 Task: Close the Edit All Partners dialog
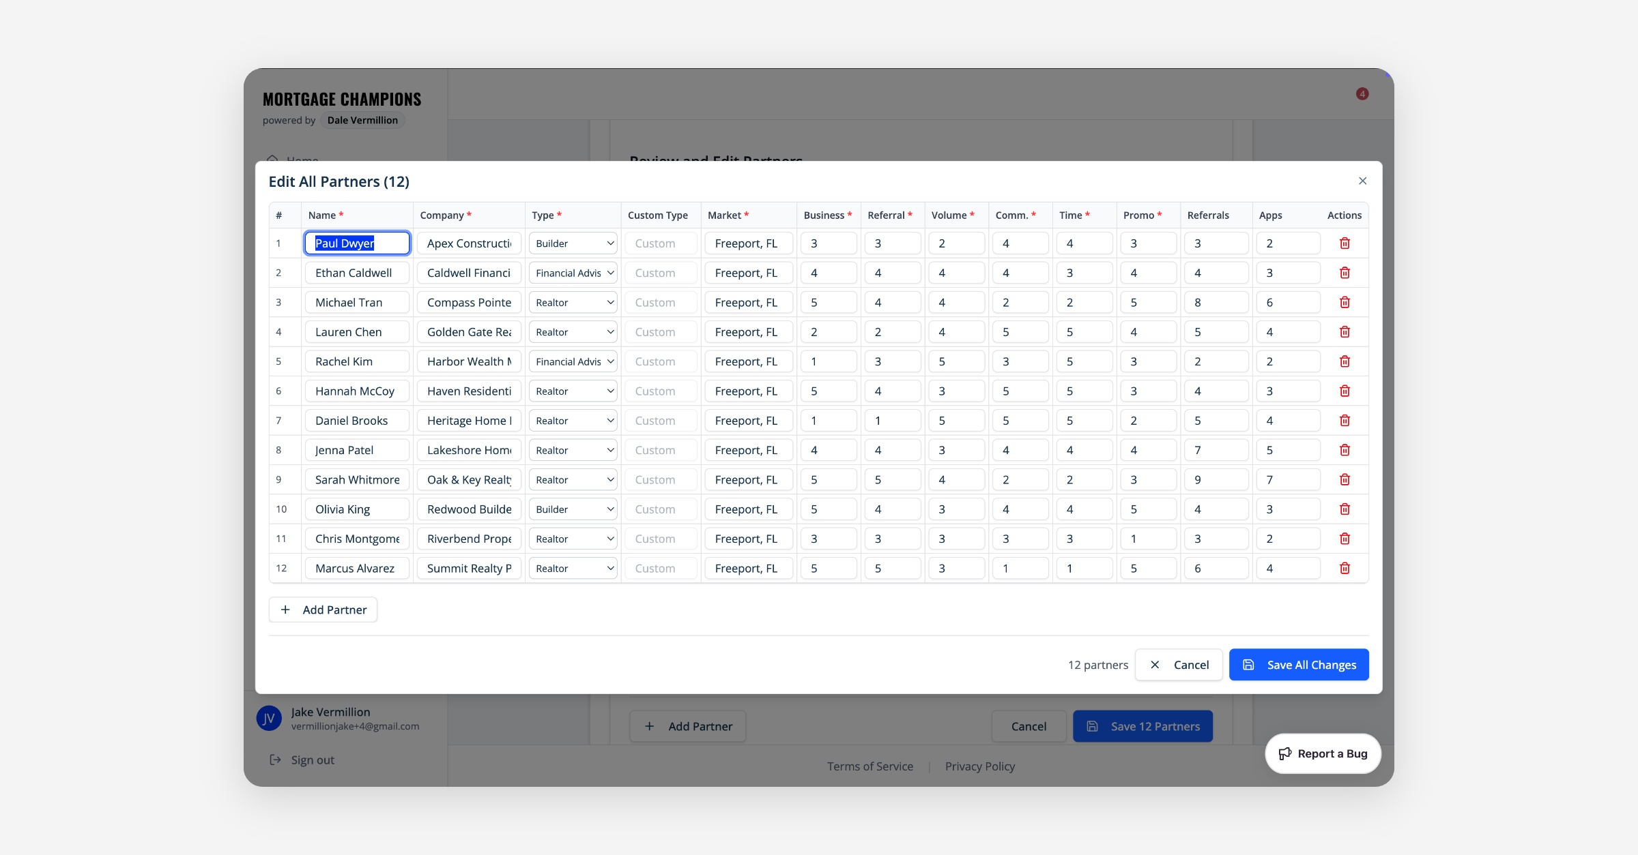pos(1362,181)
